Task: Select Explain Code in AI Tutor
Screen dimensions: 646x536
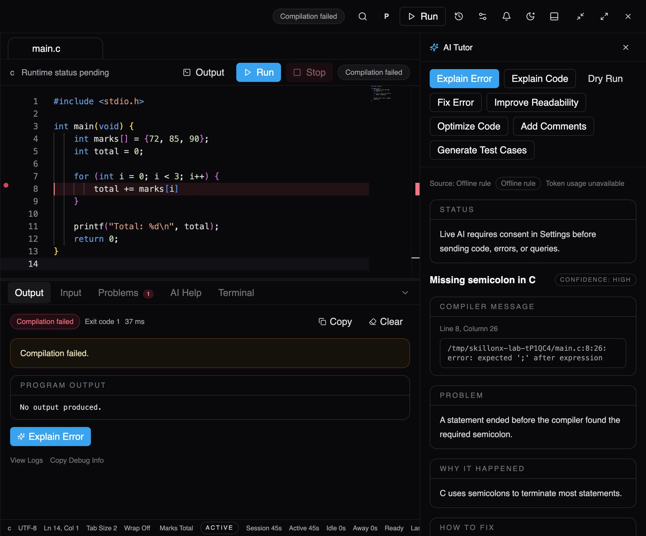Action: [x=540, y=79]
